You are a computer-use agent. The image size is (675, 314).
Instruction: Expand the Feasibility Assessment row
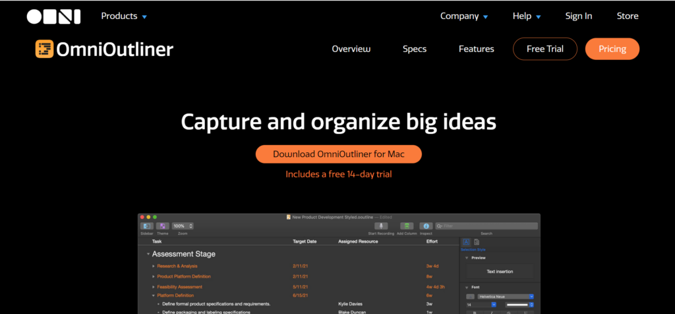[153, 287]
